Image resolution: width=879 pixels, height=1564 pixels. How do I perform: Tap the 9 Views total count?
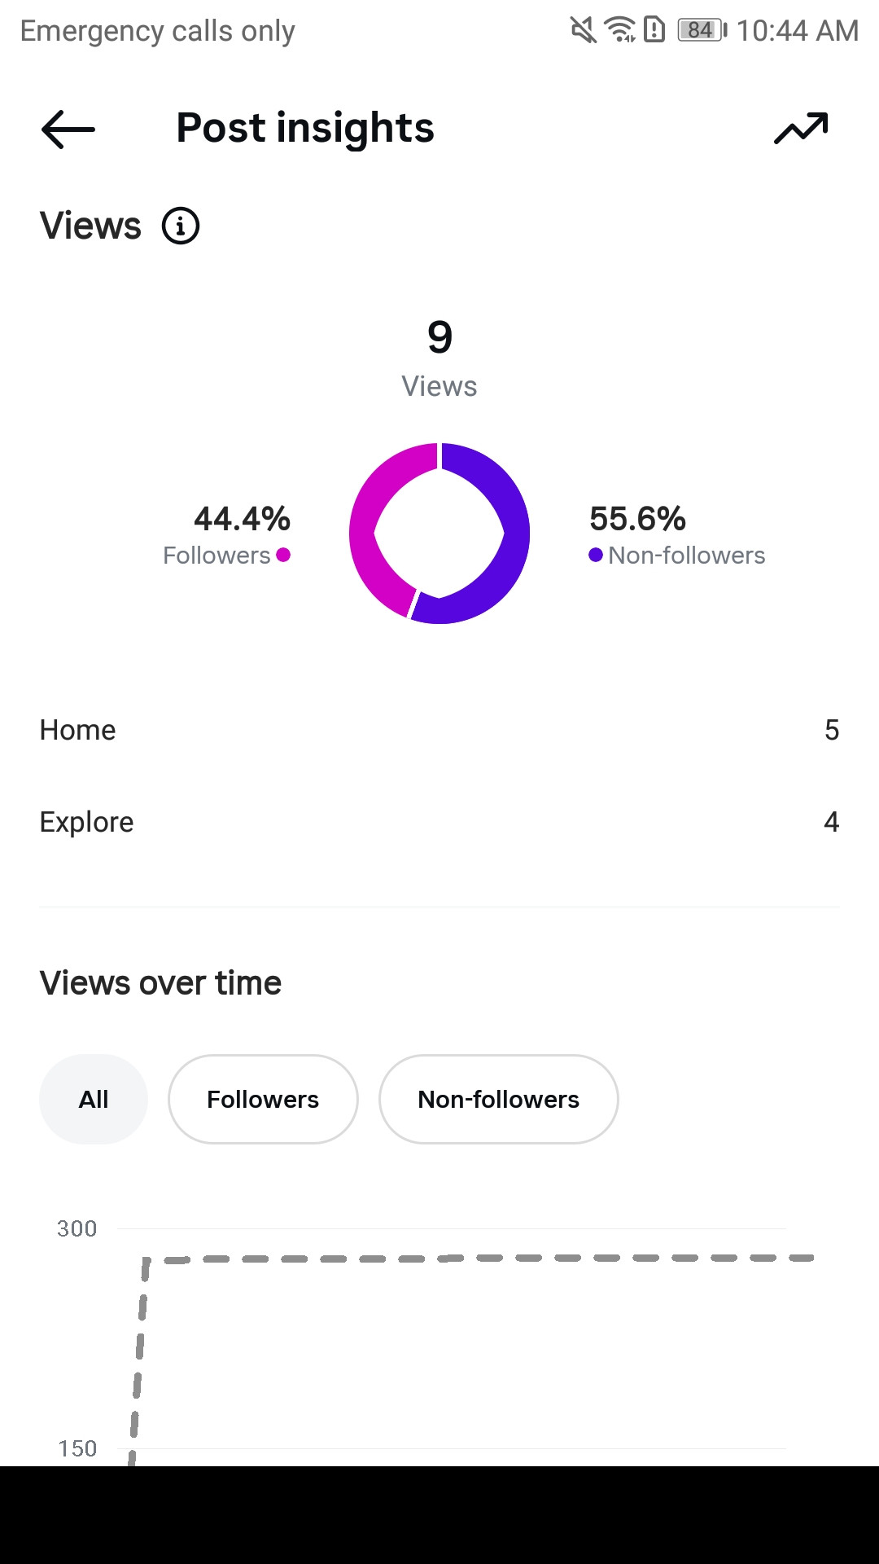pyautogui.click(x=439, y=337)
